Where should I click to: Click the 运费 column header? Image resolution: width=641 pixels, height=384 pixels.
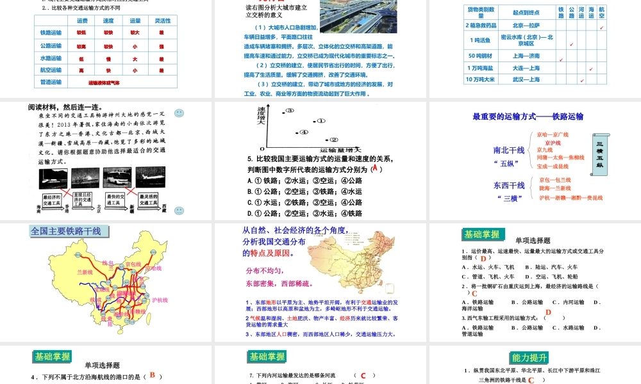pos(82,21)
